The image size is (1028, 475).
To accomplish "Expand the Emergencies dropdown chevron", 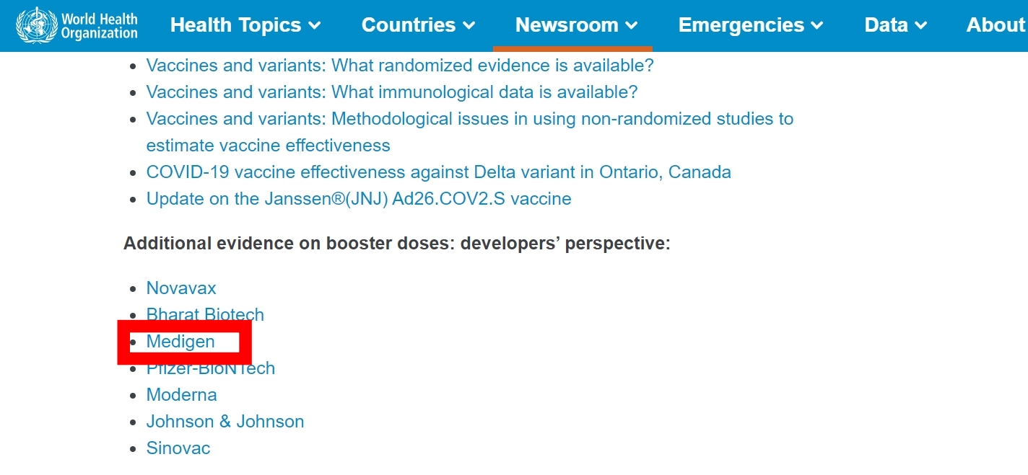I will [x=817, y=26].
